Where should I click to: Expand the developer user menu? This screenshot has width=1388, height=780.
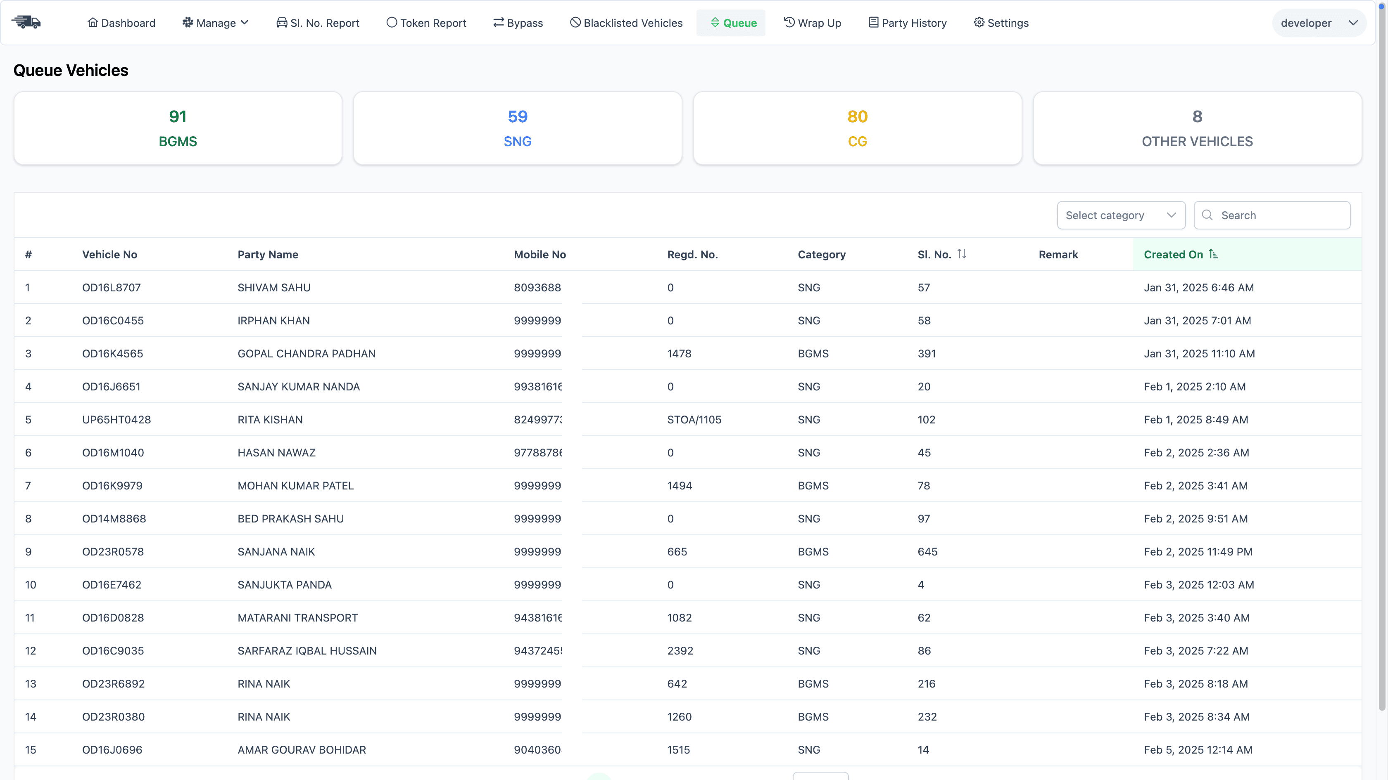coord(1319,23)
